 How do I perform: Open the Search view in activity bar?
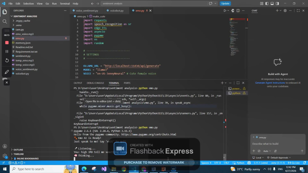pyautogui.click(x=5, y=21)
